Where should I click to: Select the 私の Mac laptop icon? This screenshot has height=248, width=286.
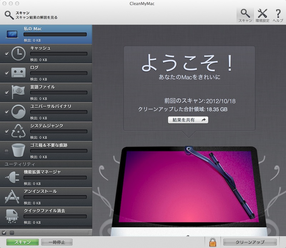pyautogui.click(x=12, y=34)
